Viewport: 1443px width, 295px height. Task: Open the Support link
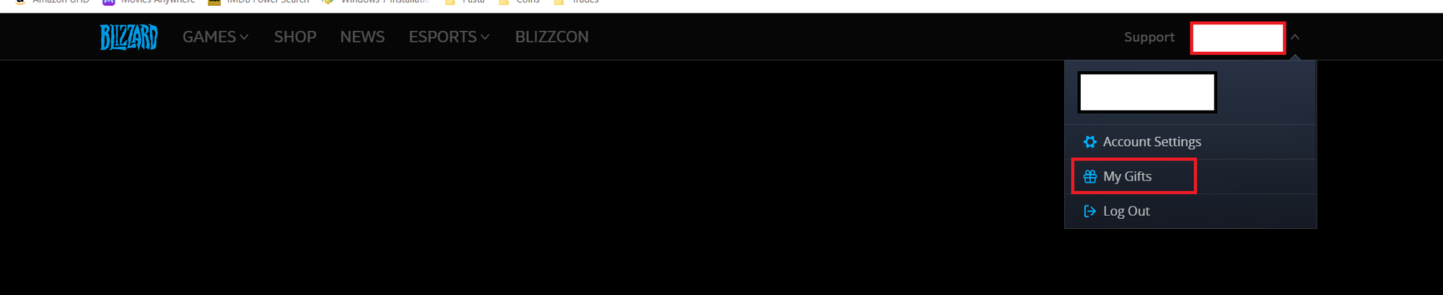coord(1149,37)
